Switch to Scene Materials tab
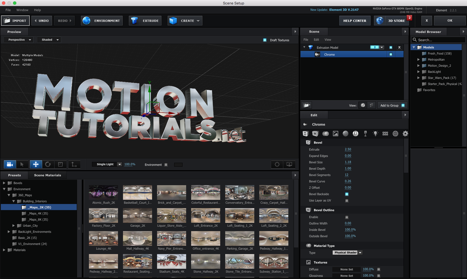The image size is (467, 279). pos(47,175)
